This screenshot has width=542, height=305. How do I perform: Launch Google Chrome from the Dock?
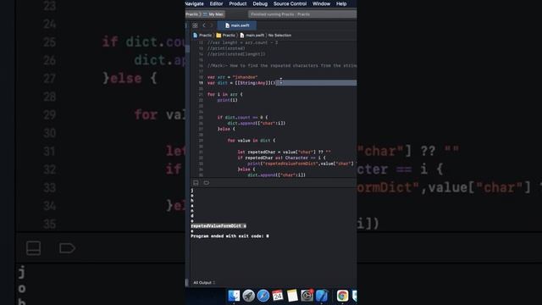[342, 296]
